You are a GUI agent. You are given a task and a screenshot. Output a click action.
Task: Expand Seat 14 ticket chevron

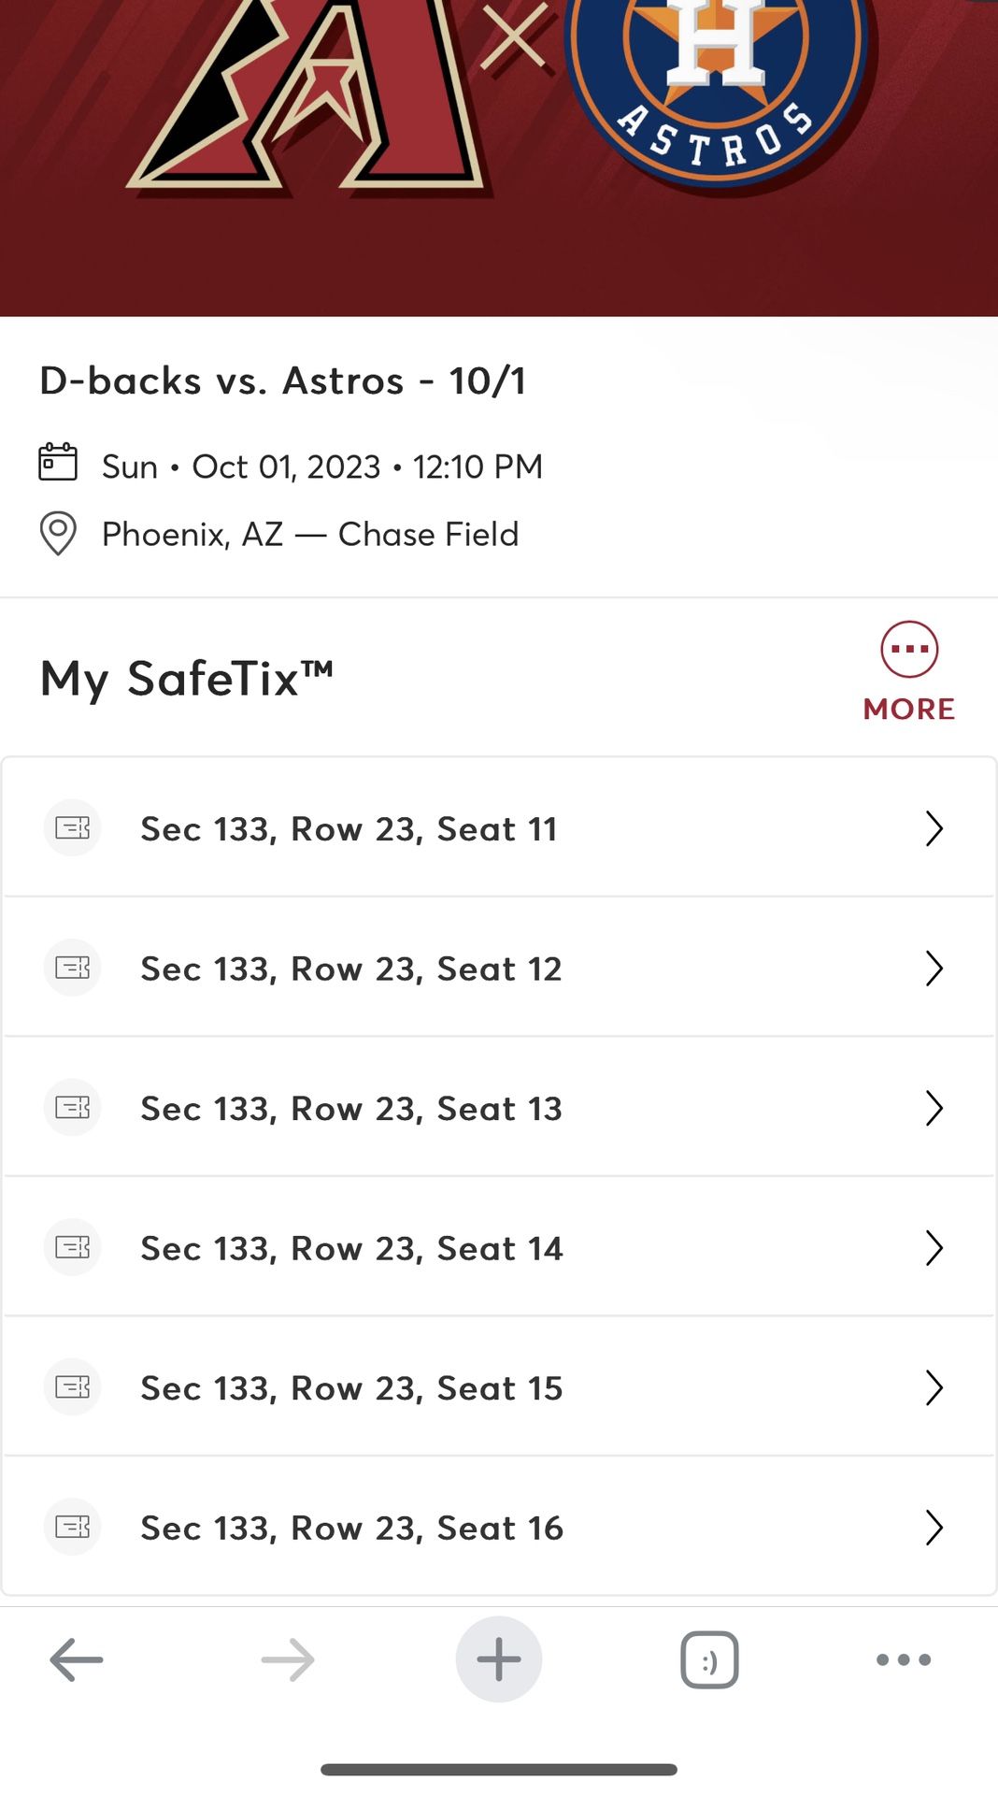coord(934,1248)
